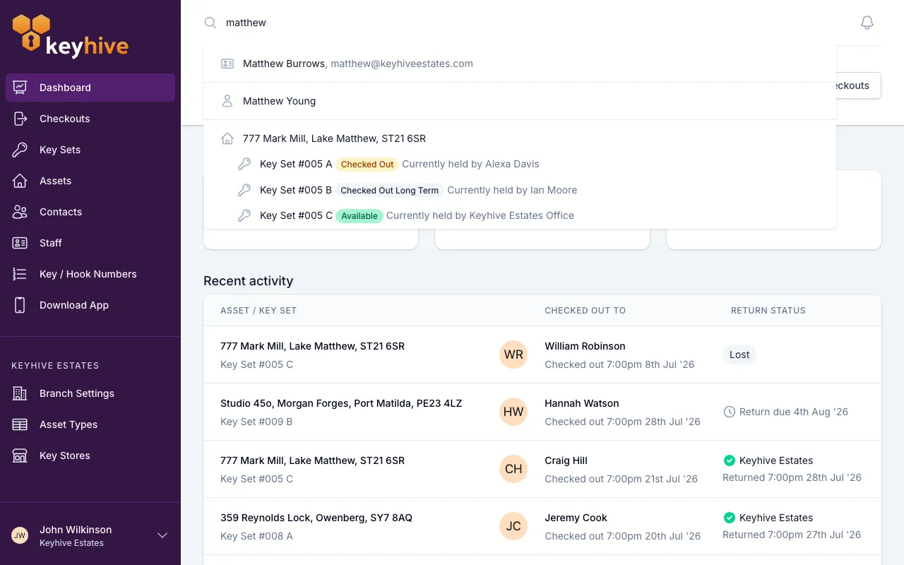Click the Key Stores shop icon
The image size is (904, 565).
(x=20, y=456)
